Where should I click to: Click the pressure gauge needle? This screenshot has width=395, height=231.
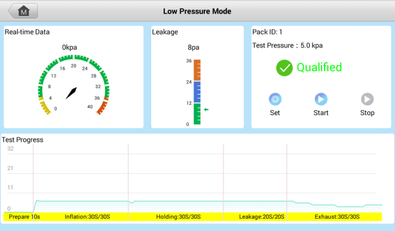(x=72, y=93)
